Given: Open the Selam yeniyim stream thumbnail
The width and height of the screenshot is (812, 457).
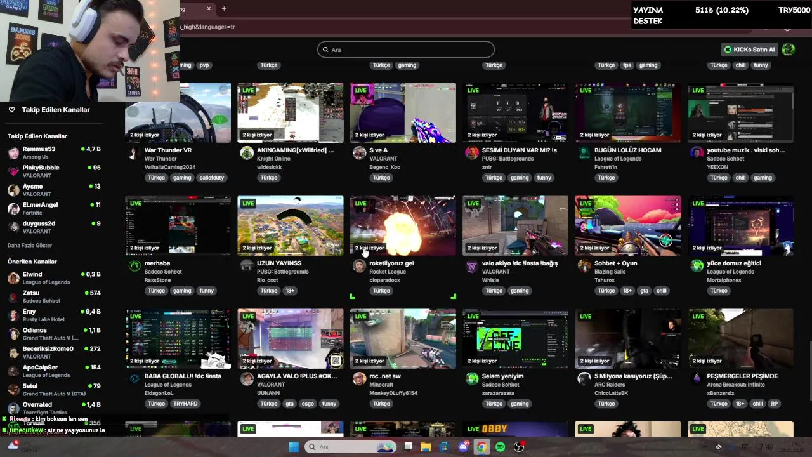Looking at the screenshot, I should 516,338.
